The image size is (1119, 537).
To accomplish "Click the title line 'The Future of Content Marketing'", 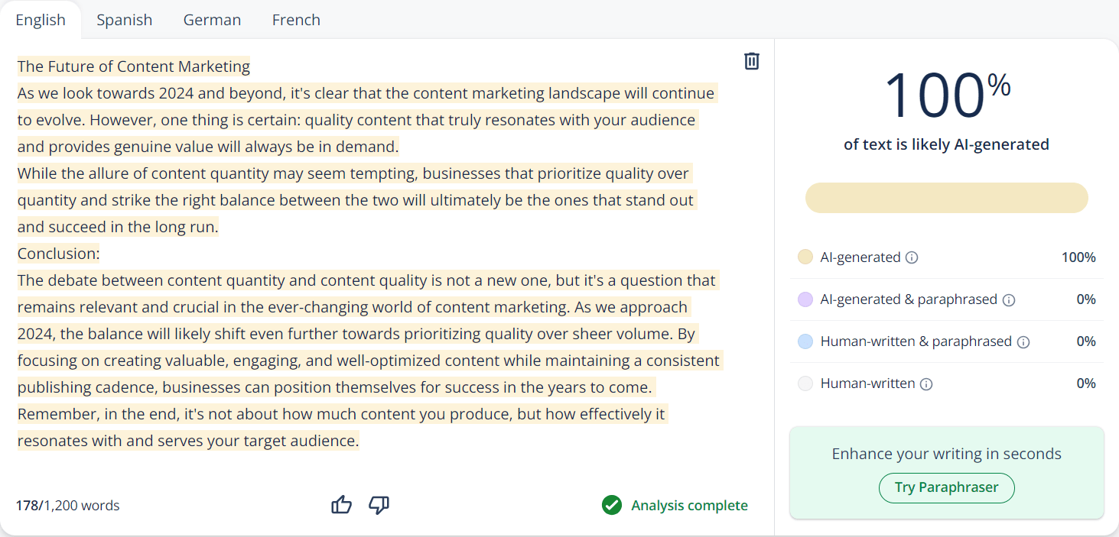I will click(x=134, y=66).
